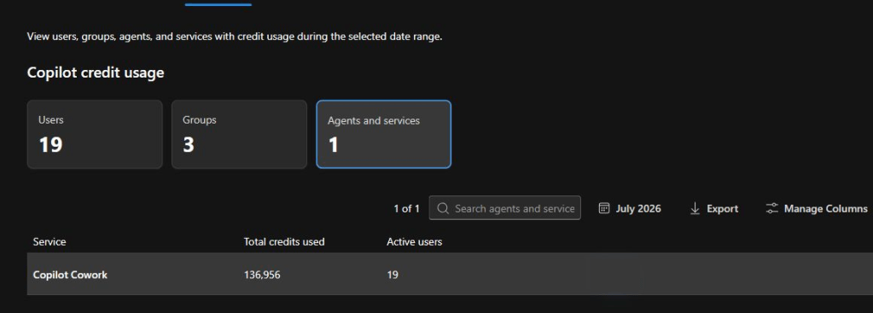
Task: Sort by Active users column header
Action: pyautogui.click(x=414, y=242)
